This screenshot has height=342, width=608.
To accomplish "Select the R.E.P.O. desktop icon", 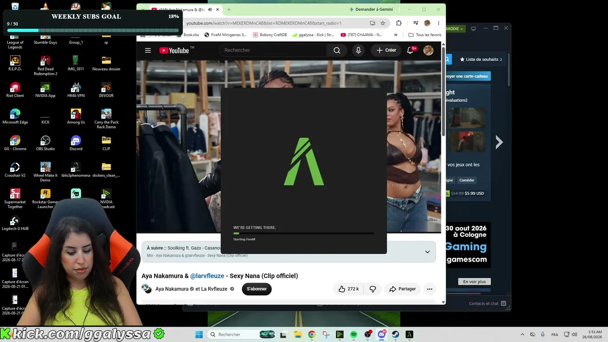I will coord(15,63).
